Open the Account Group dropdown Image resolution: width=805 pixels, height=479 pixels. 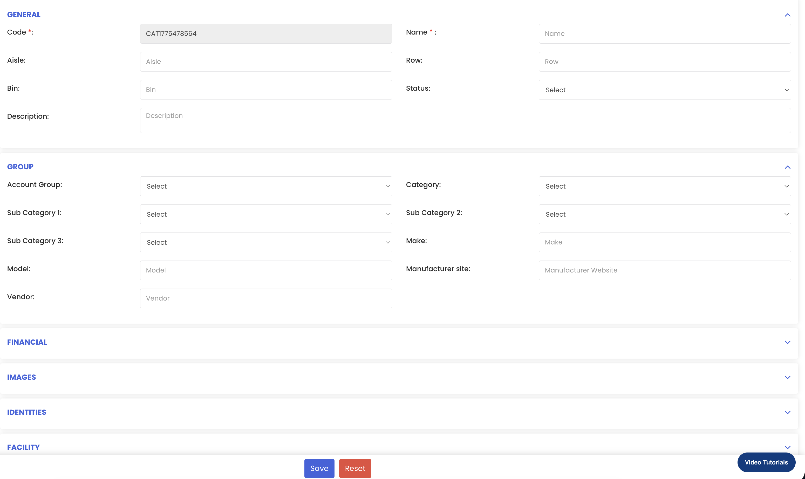266,186
